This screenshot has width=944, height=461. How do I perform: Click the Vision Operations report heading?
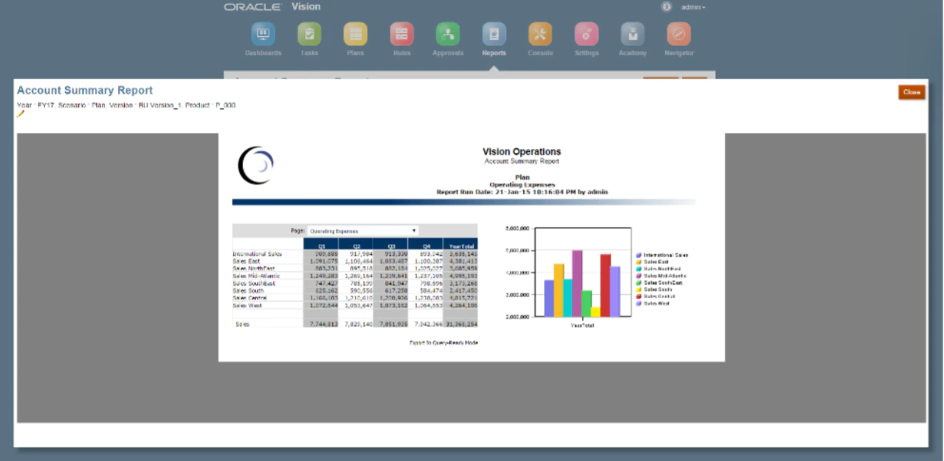click(x=522, y=152)
